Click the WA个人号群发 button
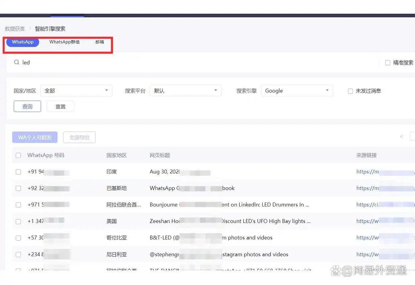 point(35,137)
